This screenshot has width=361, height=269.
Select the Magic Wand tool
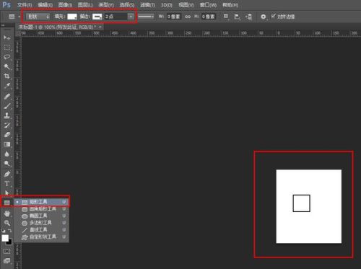click(x=6, y=66)
